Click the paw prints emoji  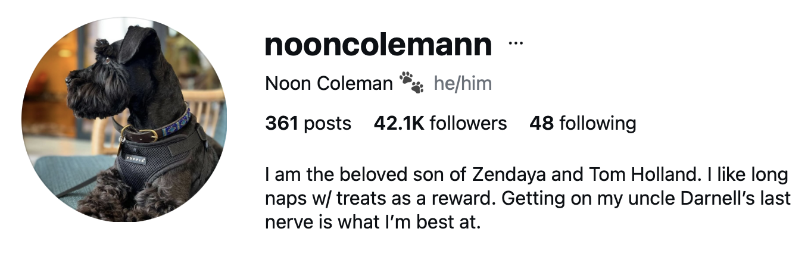(411, 83)
